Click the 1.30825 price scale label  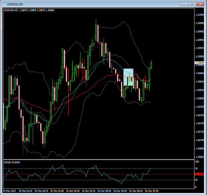point(200,90)
